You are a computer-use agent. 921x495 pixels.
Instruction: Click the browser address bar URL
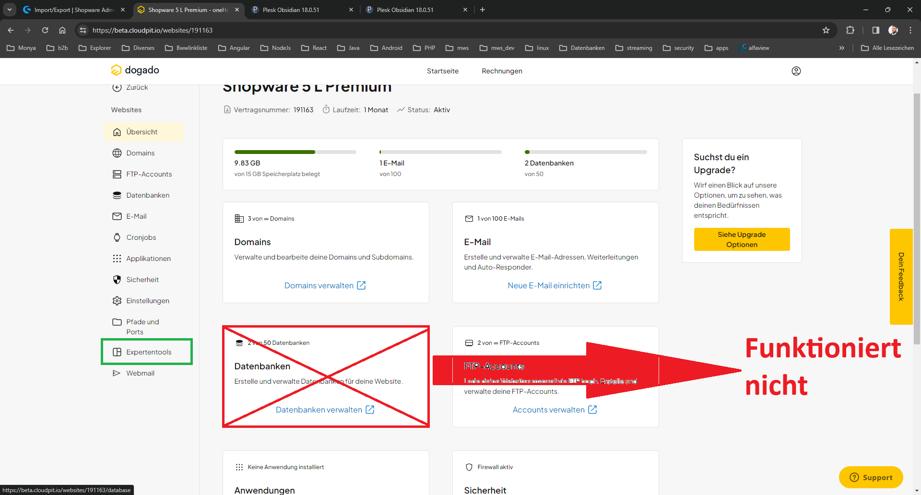pyautogui.click(x=152, y=30)
